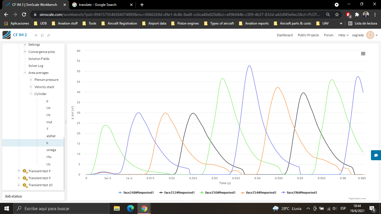Reload the page with the refresh icon
Image resolution: width=381 pixels, height=214 pixels.
(24, 14)
